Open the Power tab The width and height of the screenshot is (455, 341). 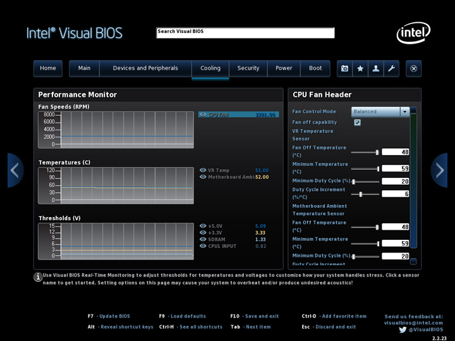[x=284, y=68]
